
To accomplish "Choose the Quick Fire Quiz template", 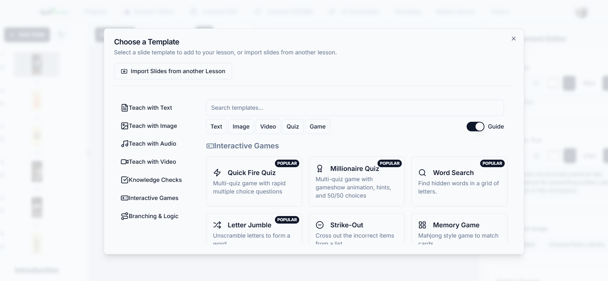I will pos(254,182).
